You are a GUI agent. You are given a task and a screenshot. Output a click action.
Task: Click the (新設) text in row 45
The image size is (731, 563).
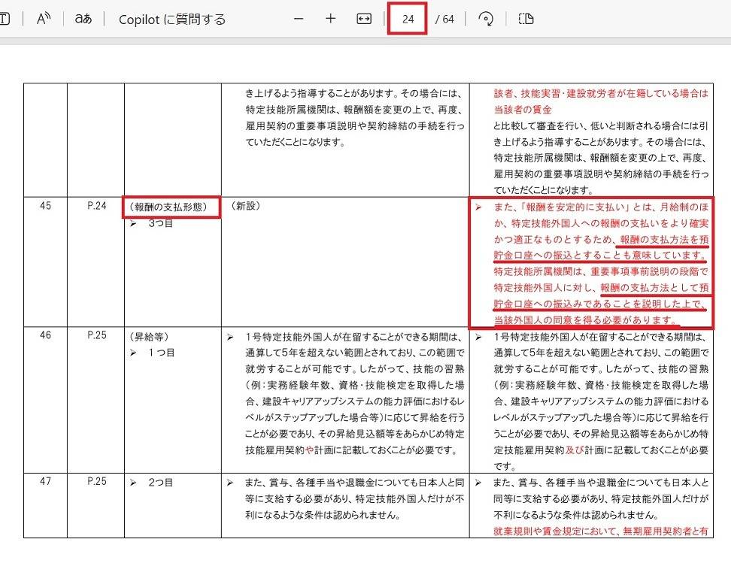click(x=247, y=206)
